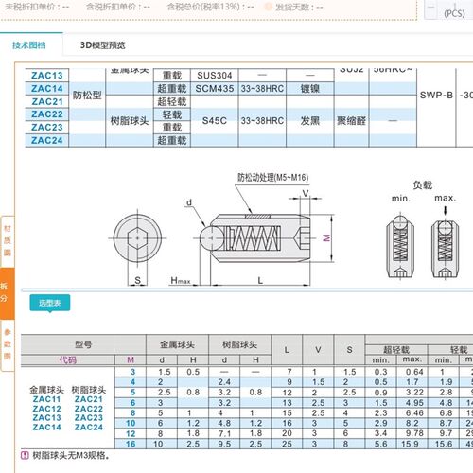The height and width of the screenshot is (473, 473).
Task: Click the pink warning icon beside 树脂球头无M3规格
Action: click(25, 455)
